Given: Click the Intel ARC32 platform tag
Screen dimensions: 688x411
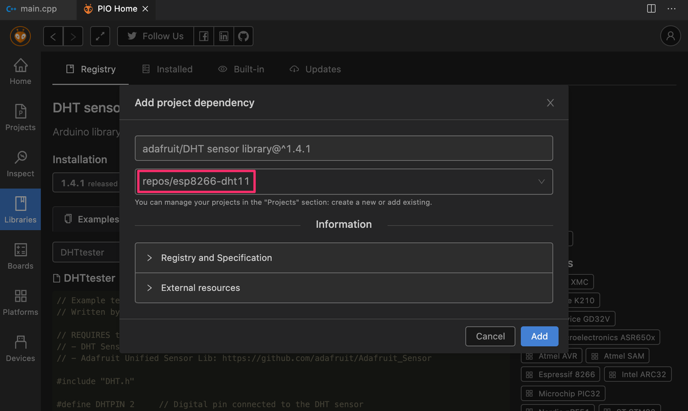Looking at the screenshot, I should (x=638, y=374).
